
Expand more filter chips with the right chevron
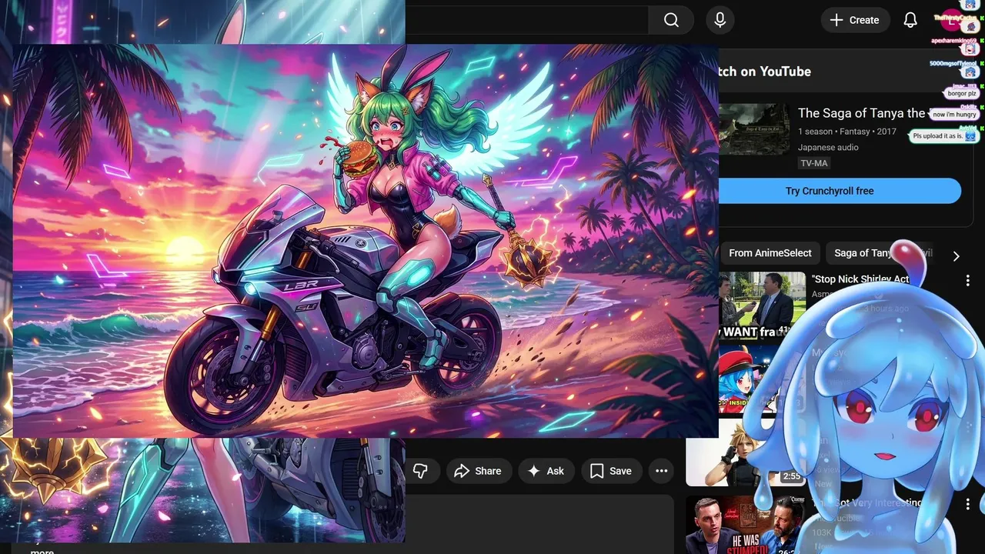(x=957, y=256)
